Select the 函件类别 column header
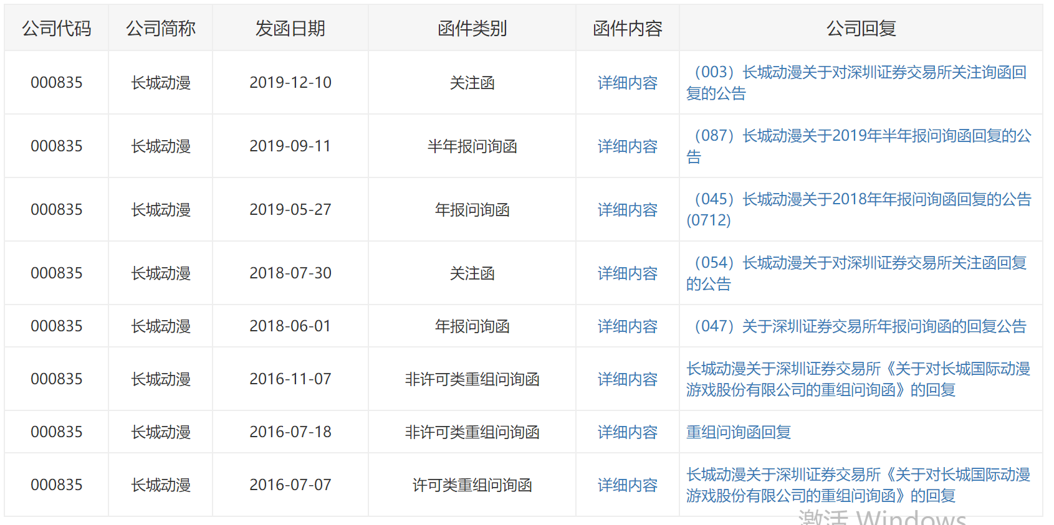 coord(472,29)
